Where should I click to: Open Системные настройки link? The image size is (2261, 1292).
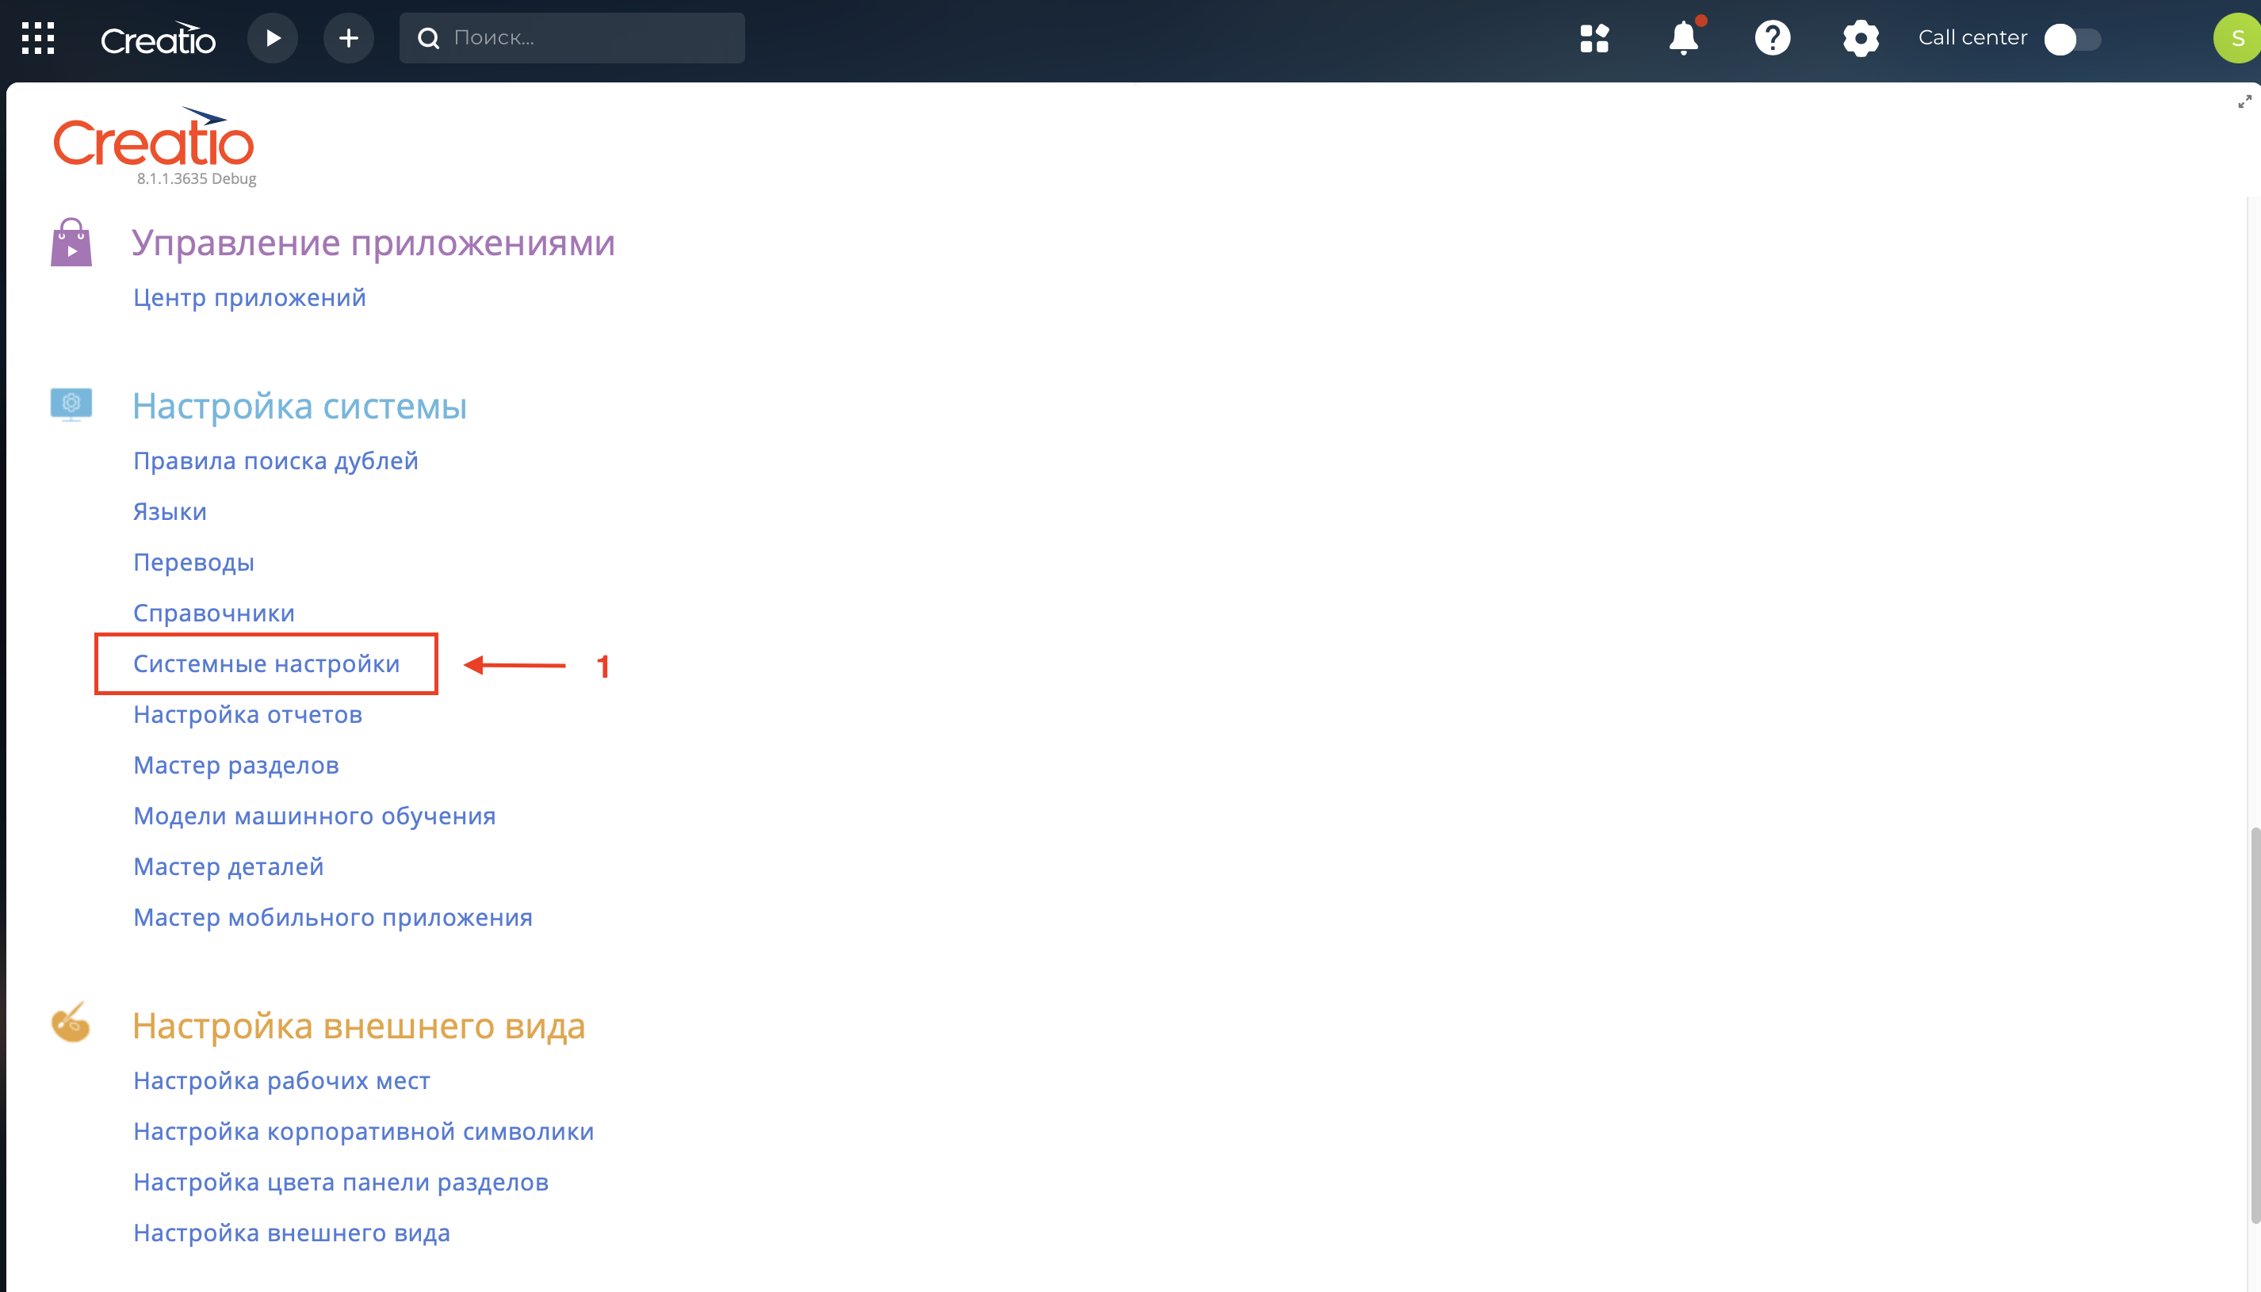266,663
